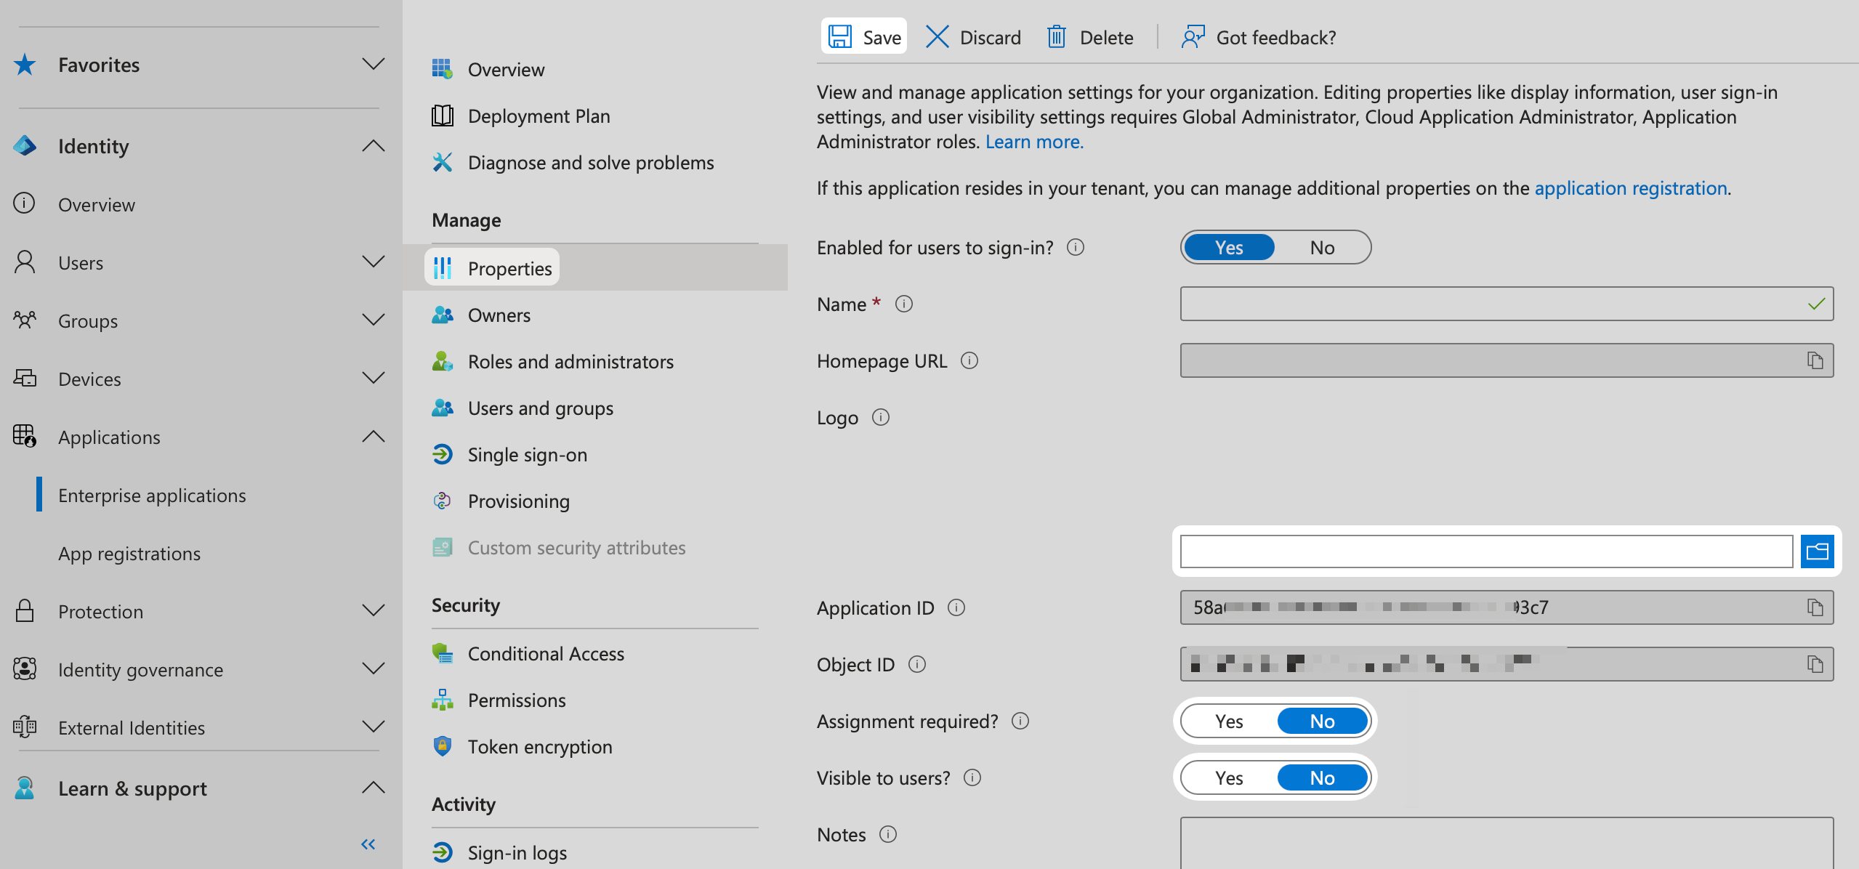Copy the Object ID value
This screenshot has width=1859, height=869.
click(1815, 664)
